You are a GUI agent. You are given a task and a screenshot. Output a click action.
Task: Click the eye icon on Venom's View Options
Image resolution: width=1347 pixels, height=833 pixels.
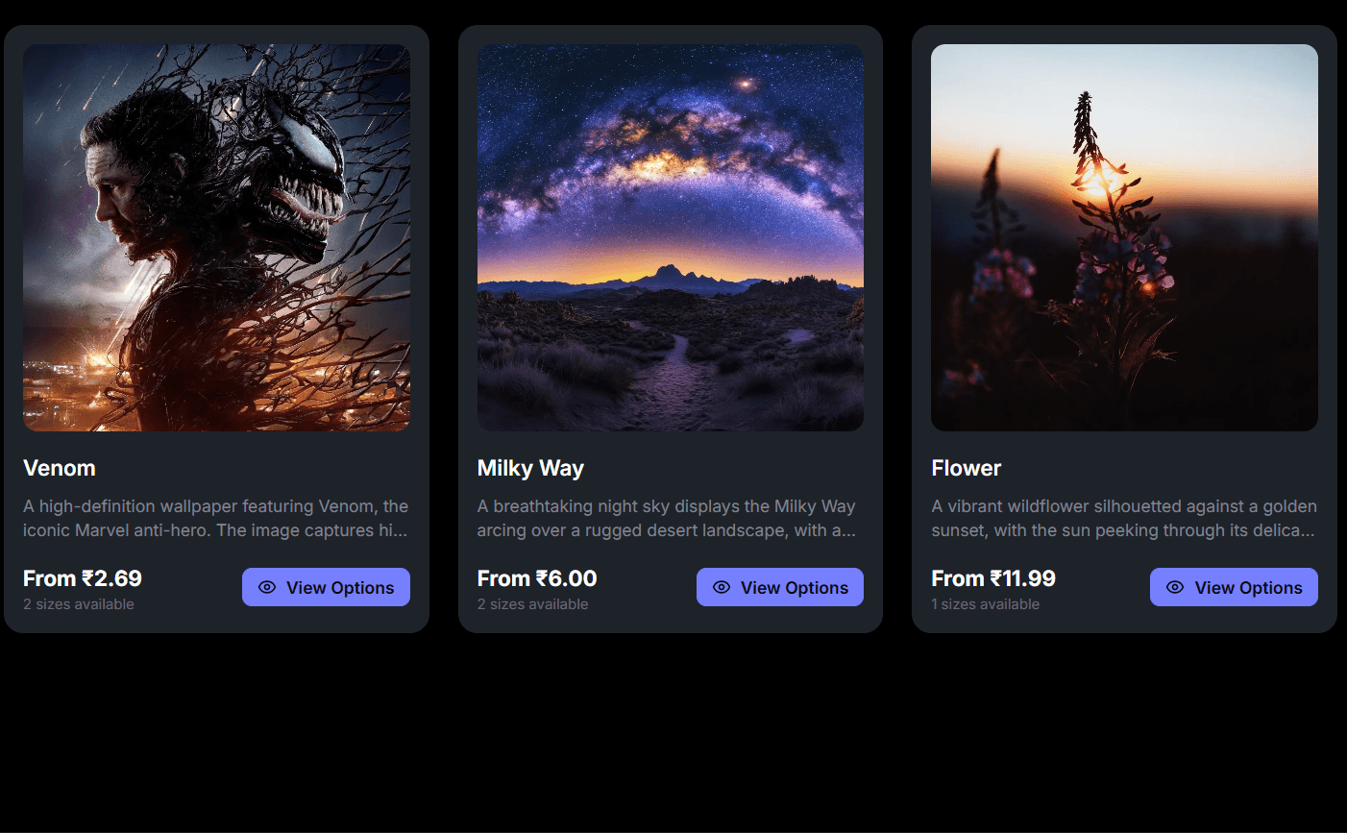[267, 587]
